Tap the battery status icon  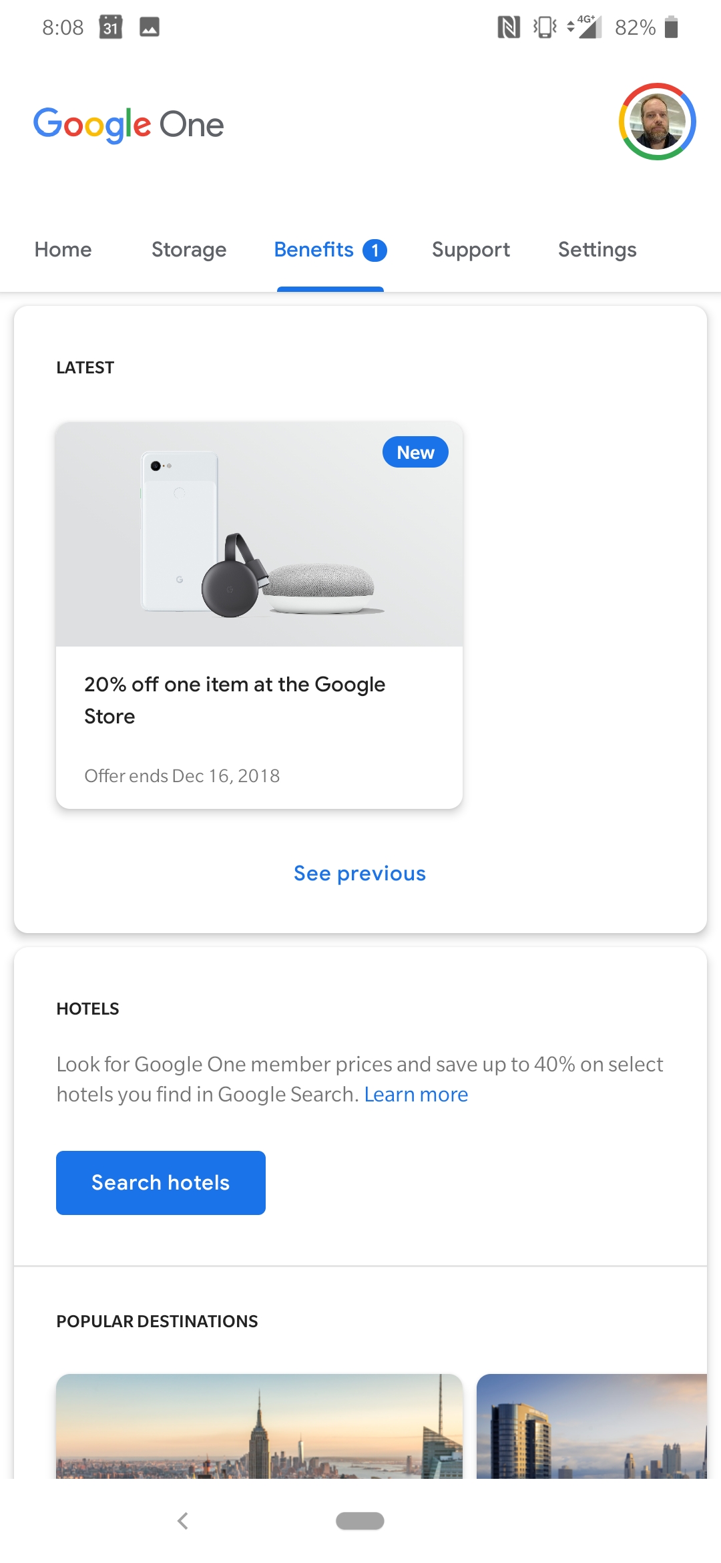point(672,27)
